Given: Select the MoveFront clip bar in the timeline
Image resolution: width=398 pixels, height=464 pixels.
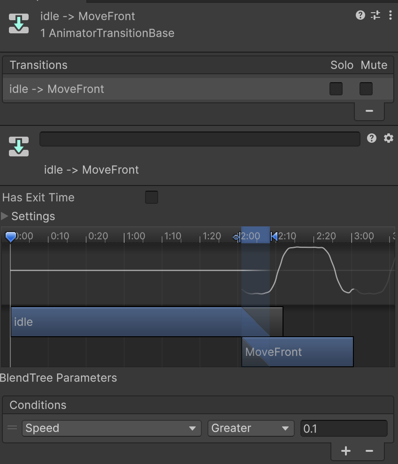Looking at the screenshot, I should (x=298, y=352).
